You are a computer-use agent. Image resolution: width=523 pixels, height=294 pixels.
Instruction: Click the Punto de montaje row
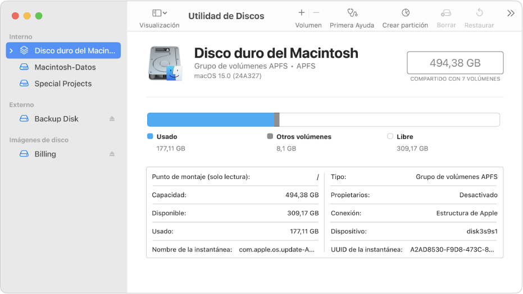click(x=235, y=177)
